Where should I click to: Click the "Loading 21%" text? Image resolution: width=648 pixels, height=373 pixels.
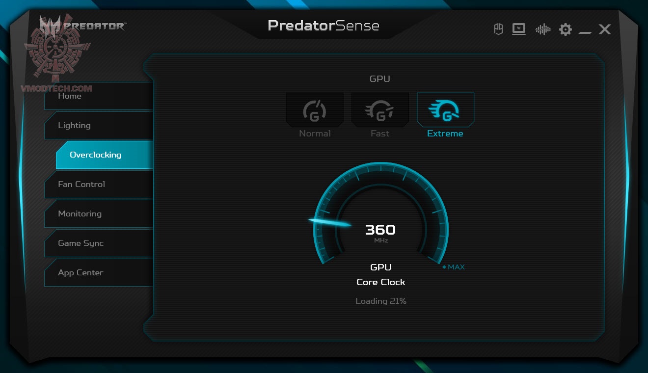pos(381,301)
